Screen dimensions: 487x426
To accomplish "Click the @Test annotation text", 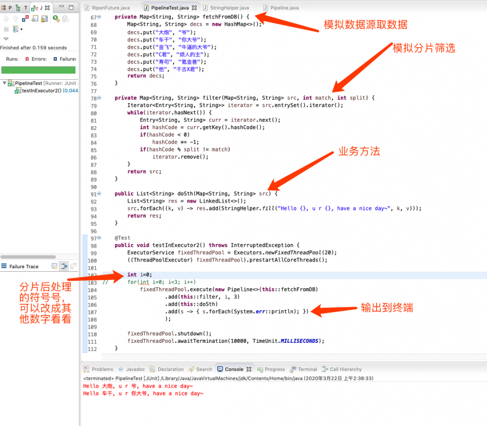I will 122,238.
